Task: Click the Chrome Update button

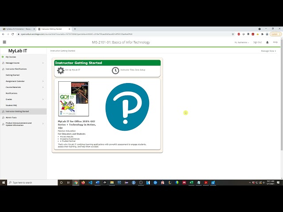Action: click(275, 34)
